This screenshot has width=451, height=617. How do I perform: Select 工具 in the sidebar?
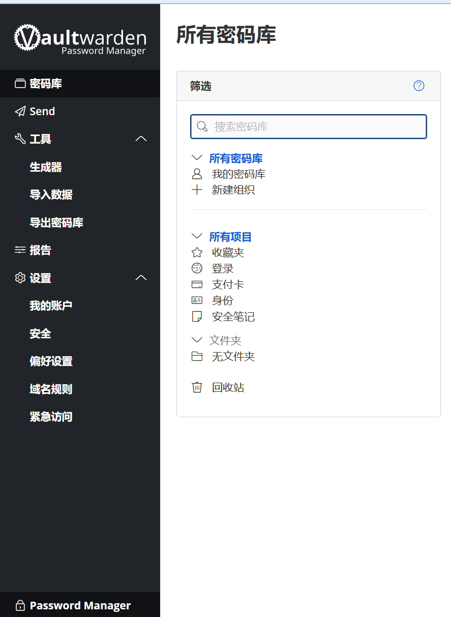41,139
